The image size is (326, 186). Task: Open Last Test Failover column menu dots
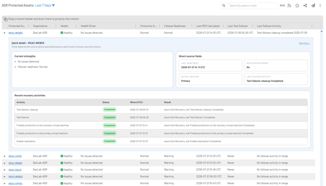(x=253, y=26)
